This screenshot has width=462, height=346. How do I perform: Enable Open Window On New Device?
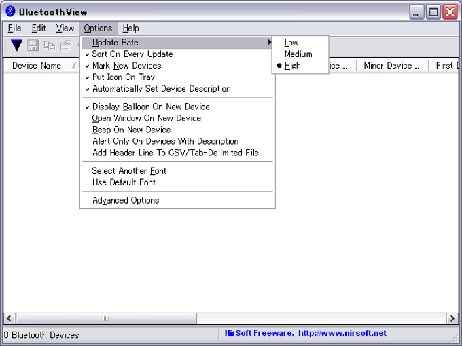[178, 118]
